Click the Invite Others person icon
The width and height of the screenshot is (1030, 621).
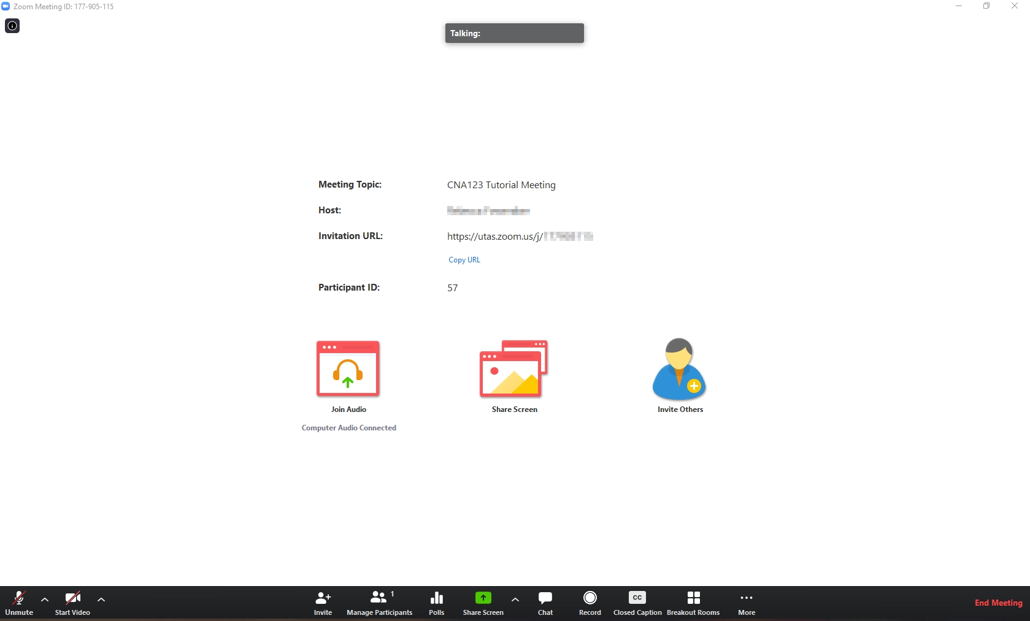680,368
